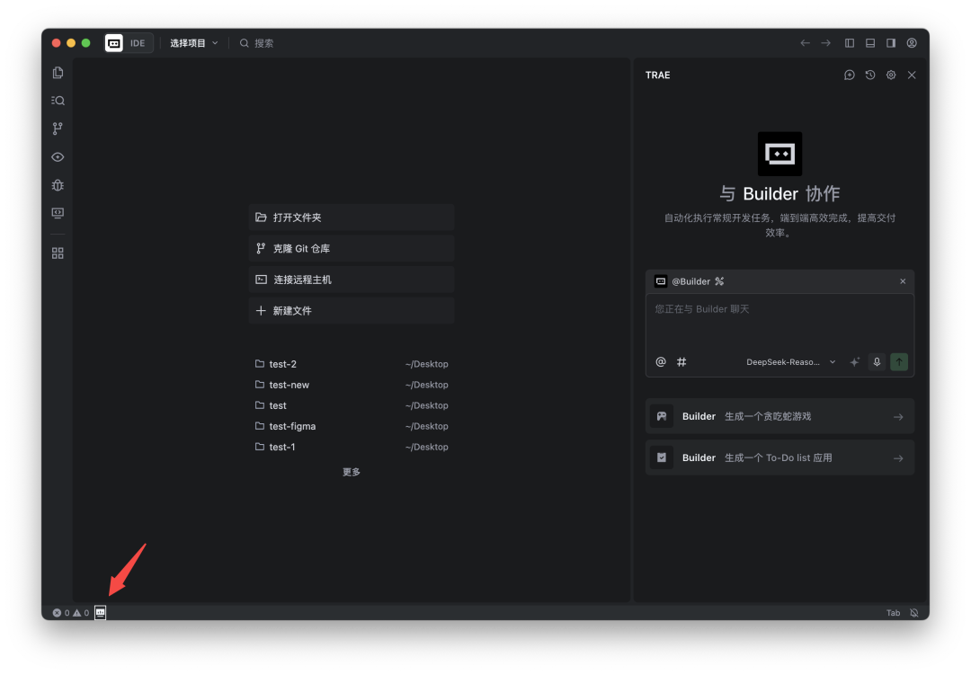971x675 pixels.
Task: Open the DeepSeek-Reaso... model dropdown
Action: (x=791, y=361)
